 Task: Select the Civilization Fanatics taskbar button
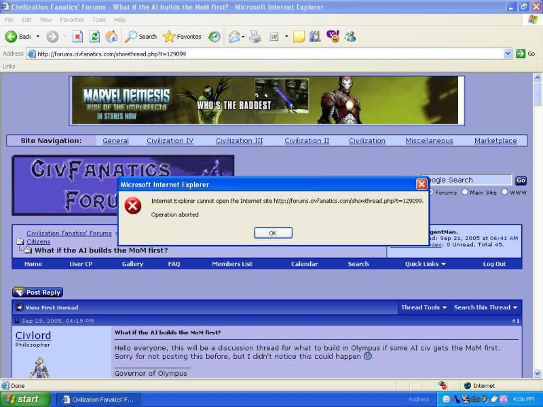pos(98,400)
